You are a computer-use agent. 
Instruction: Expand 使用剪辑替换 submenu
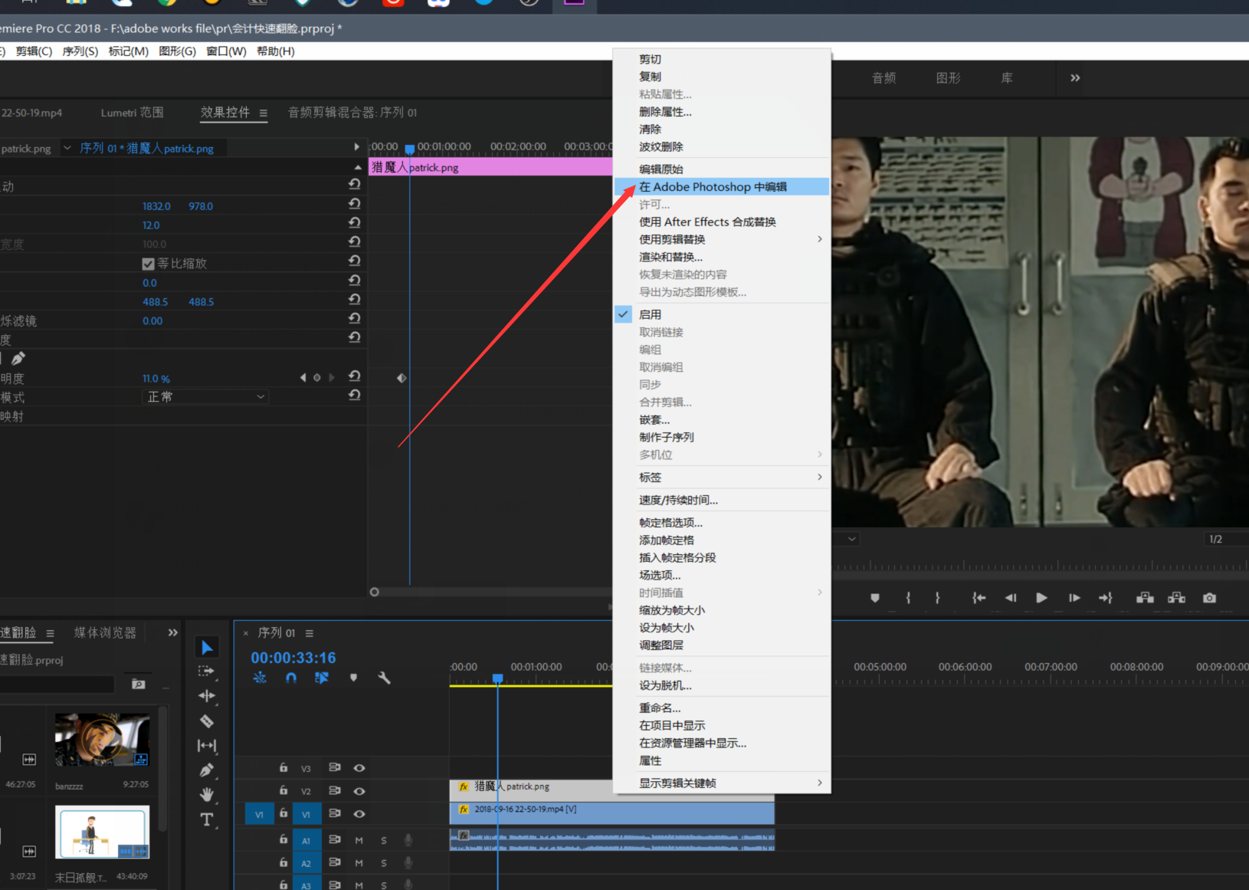tap(721, 239)
